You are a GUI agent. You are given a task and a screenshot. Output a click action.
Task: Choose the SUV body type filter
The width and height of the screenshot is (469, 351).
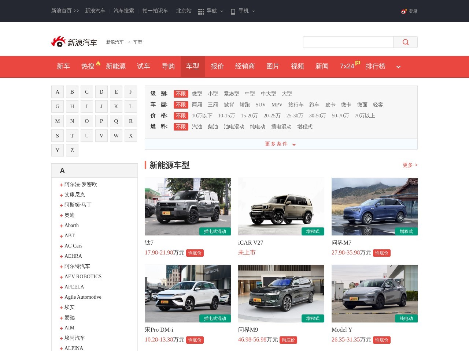261,105
